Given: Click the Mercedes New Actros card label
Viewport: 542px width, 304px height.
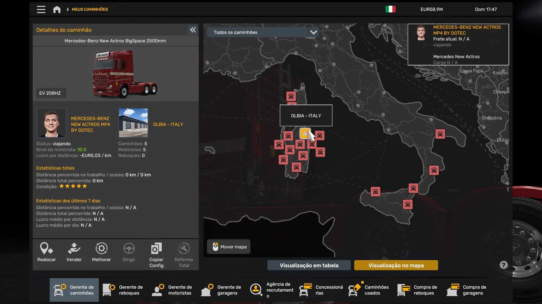Looking at the screenshot, I should click(x=456, y=57).
